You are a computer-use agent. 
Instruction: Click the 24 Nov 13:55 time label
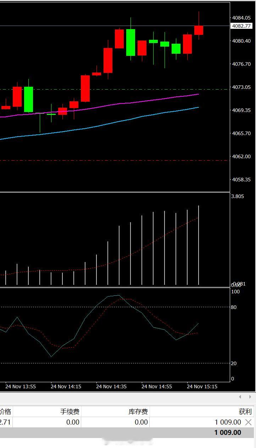point(21,386)
